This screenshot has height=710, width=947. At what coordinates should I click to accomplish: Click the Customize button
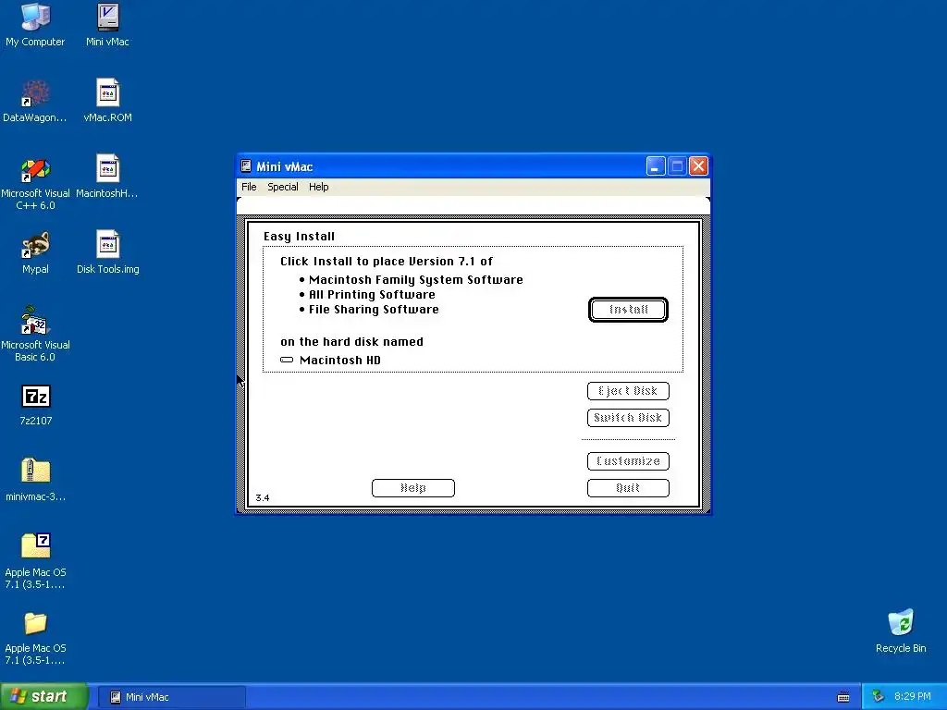pos(628,460)
